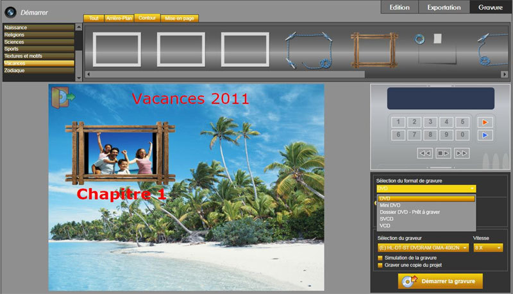Open the Vitesse speed dropdown

[x=487, y=248]
